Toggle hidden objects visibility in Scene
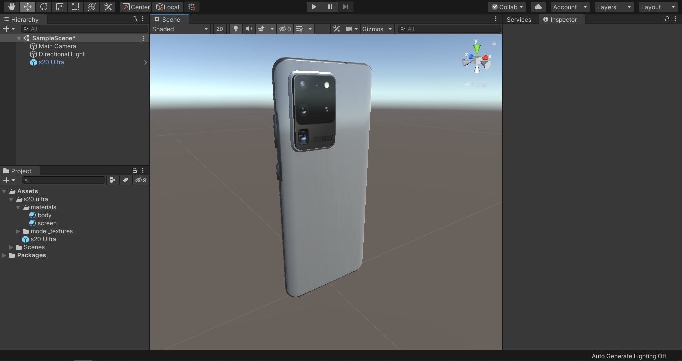 pos(285,29)
